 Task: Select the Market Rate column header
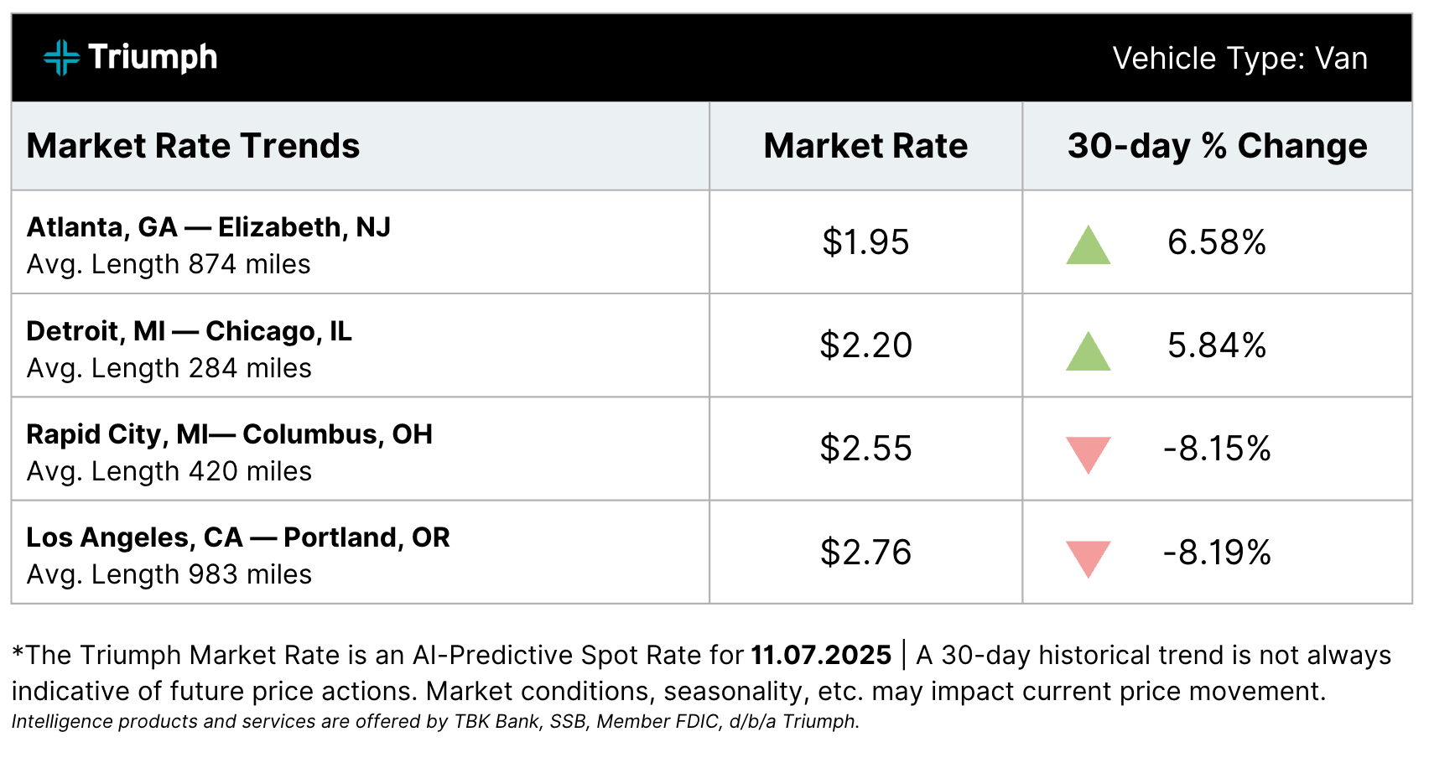point(865,146)
